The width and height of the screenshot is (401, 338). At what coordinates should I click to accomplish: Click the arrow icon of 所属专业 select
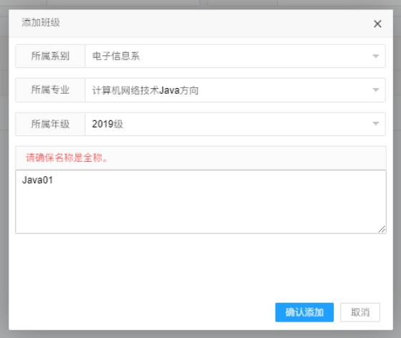[376, 90]
